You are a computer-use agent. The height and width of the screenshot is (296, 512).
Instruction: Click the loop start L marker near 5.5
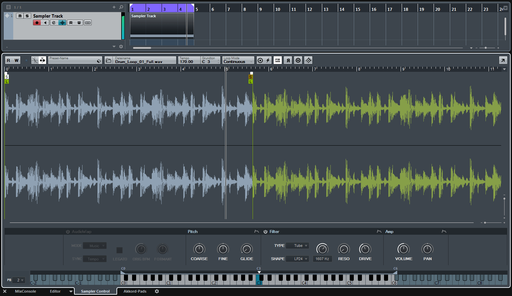tap(251, 82)
